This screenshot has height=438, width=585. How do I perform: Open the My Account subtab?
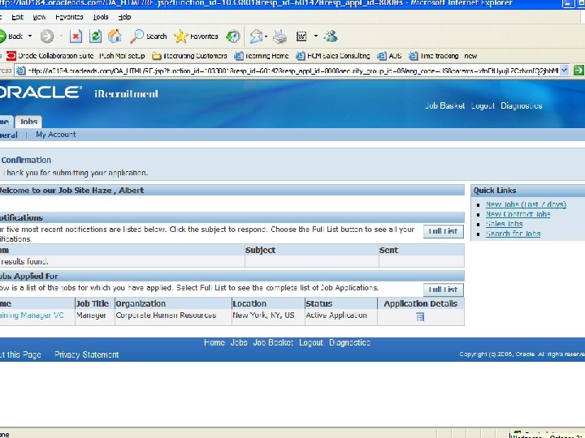tap(55, 135)
